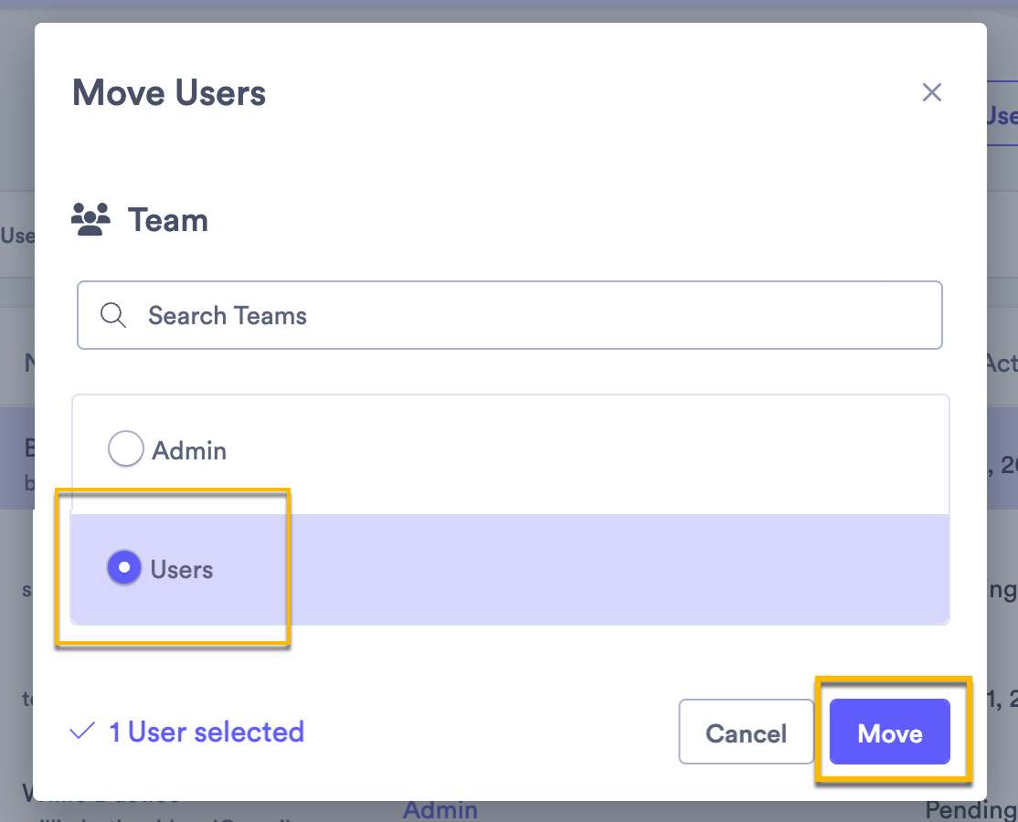Viewport: 1018px width, 822px height.
Task: Click the Pending status text in the background
Action: [970, 809]
